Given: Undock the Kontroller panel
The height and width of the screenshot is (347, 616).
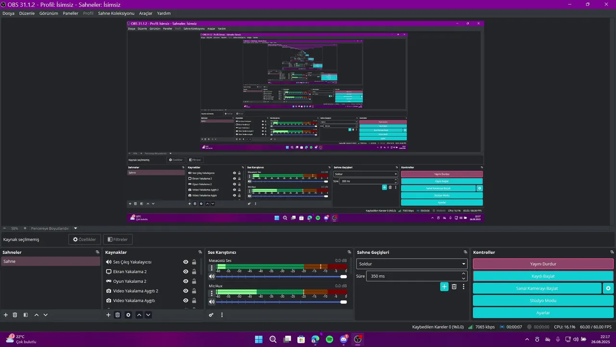Looking at the screenshot, I should [611, 252].
